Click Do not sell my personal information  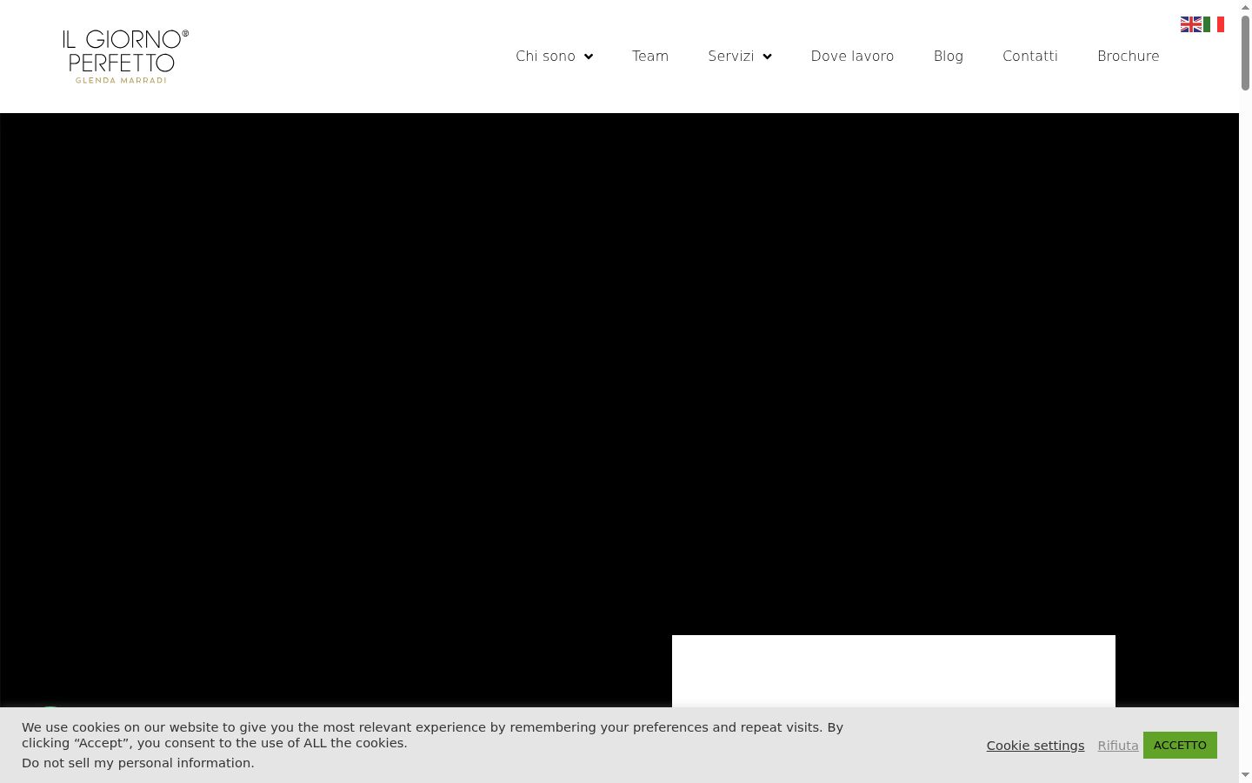coord(138,763)
